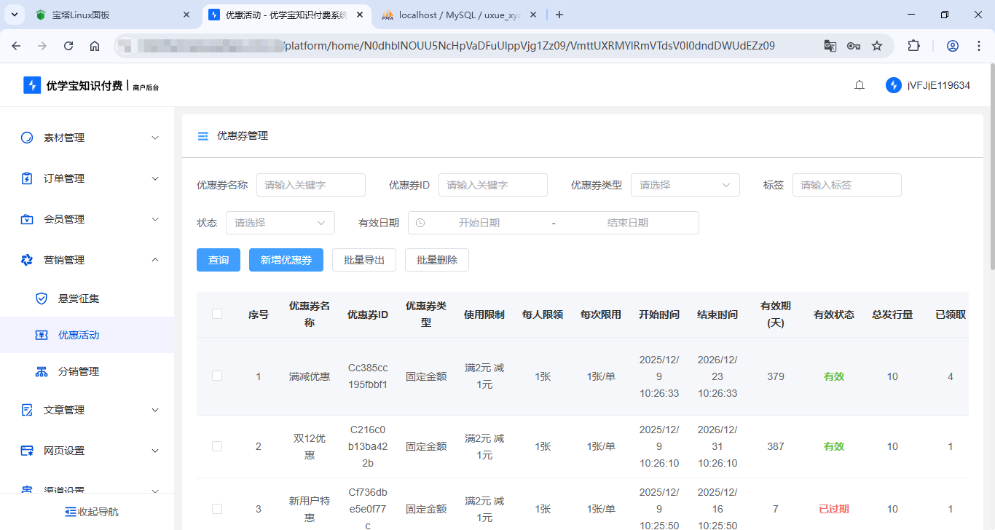The height and width of the screenshot is (530, 995).
Task: Click the 素材管理 sidebar icon
Action: tap(27, 138)
